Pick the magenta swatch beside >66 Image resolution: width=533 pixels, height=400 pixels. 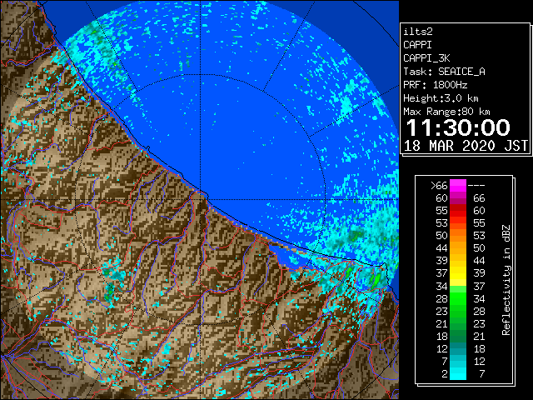pos(458,186)
